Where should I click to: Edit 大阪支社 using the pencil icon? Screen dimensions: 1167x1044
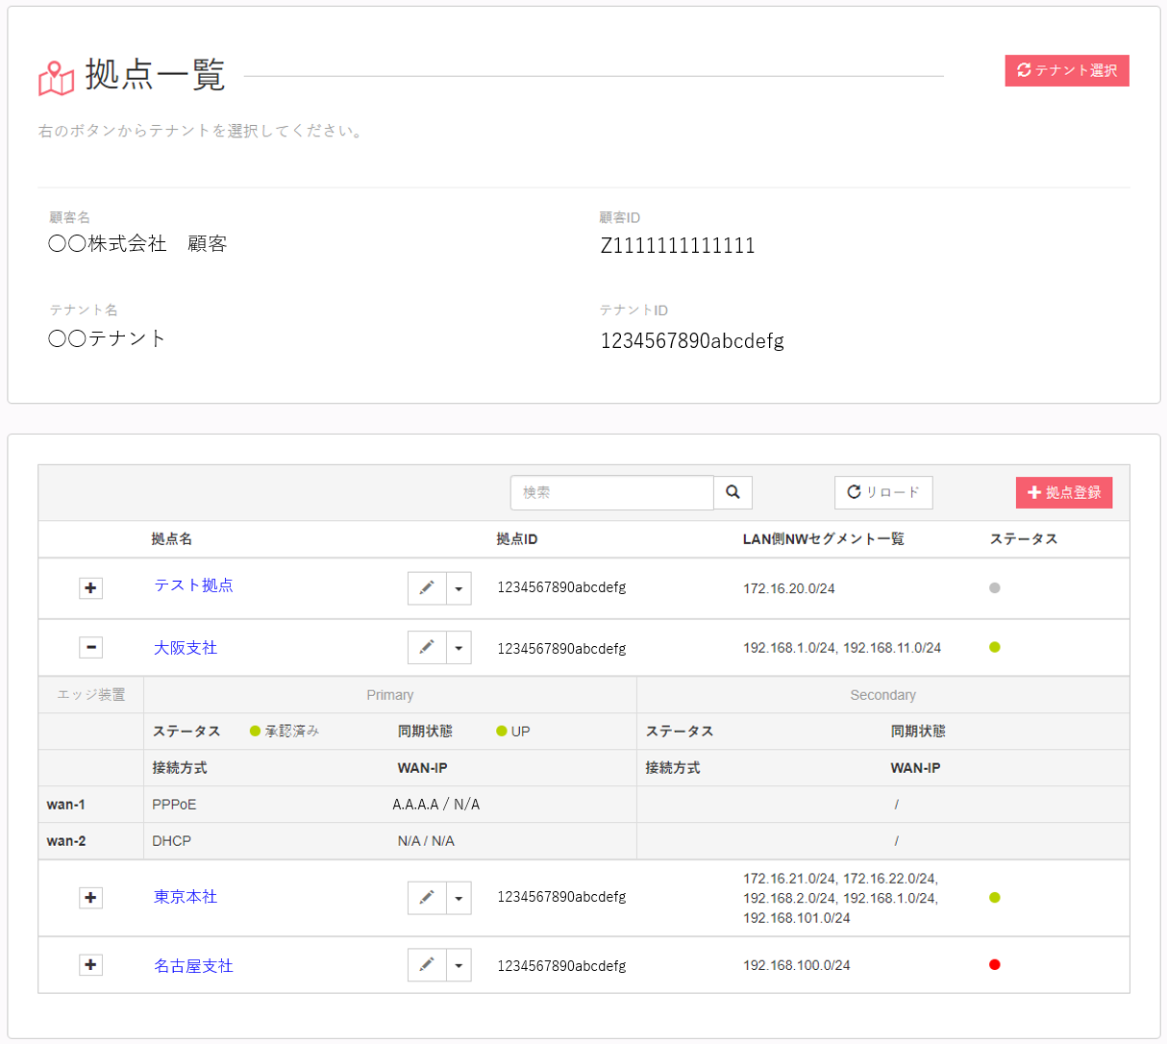pyautogui.click(x=427, y=648)
